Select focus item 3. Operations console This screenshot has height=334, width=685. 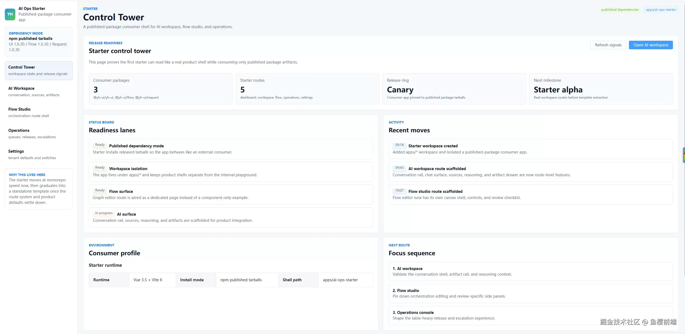[x=531, y=315]
